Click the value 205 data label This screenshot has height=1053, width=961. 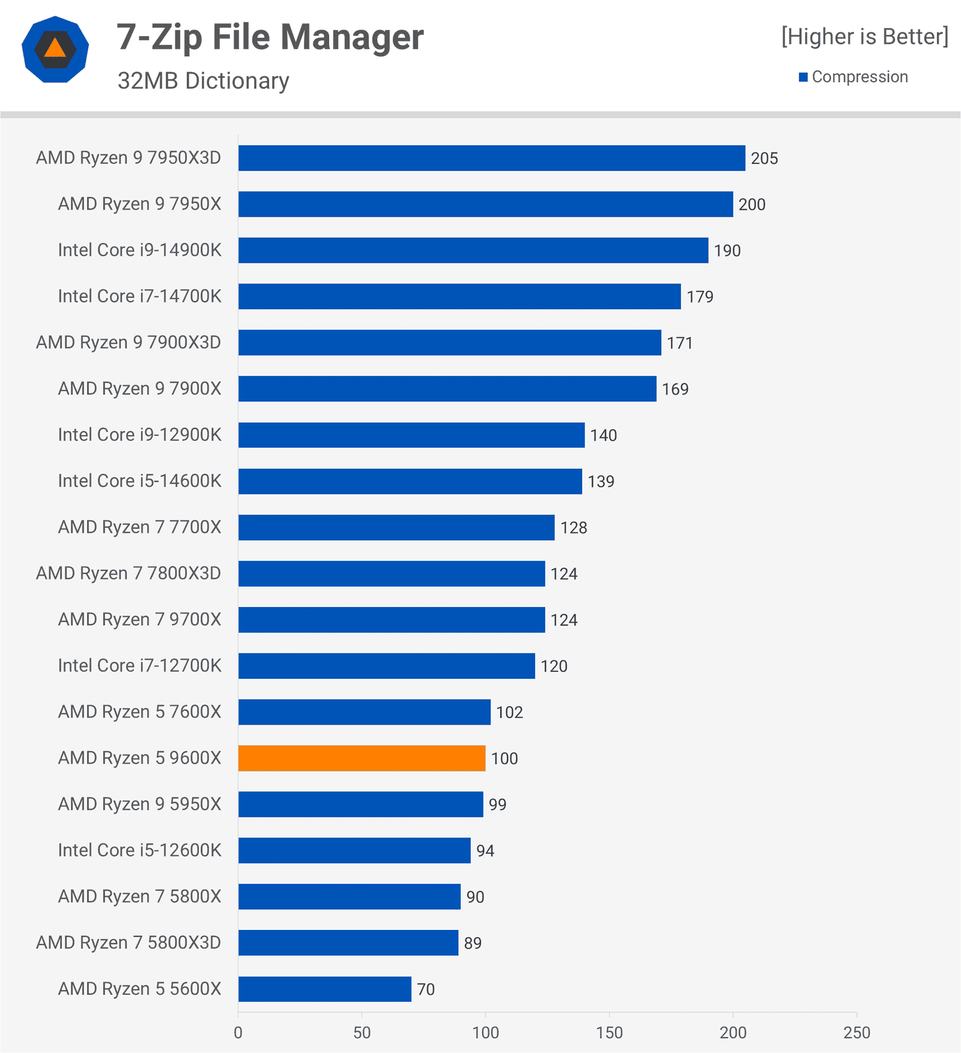(x=765, y=158)
